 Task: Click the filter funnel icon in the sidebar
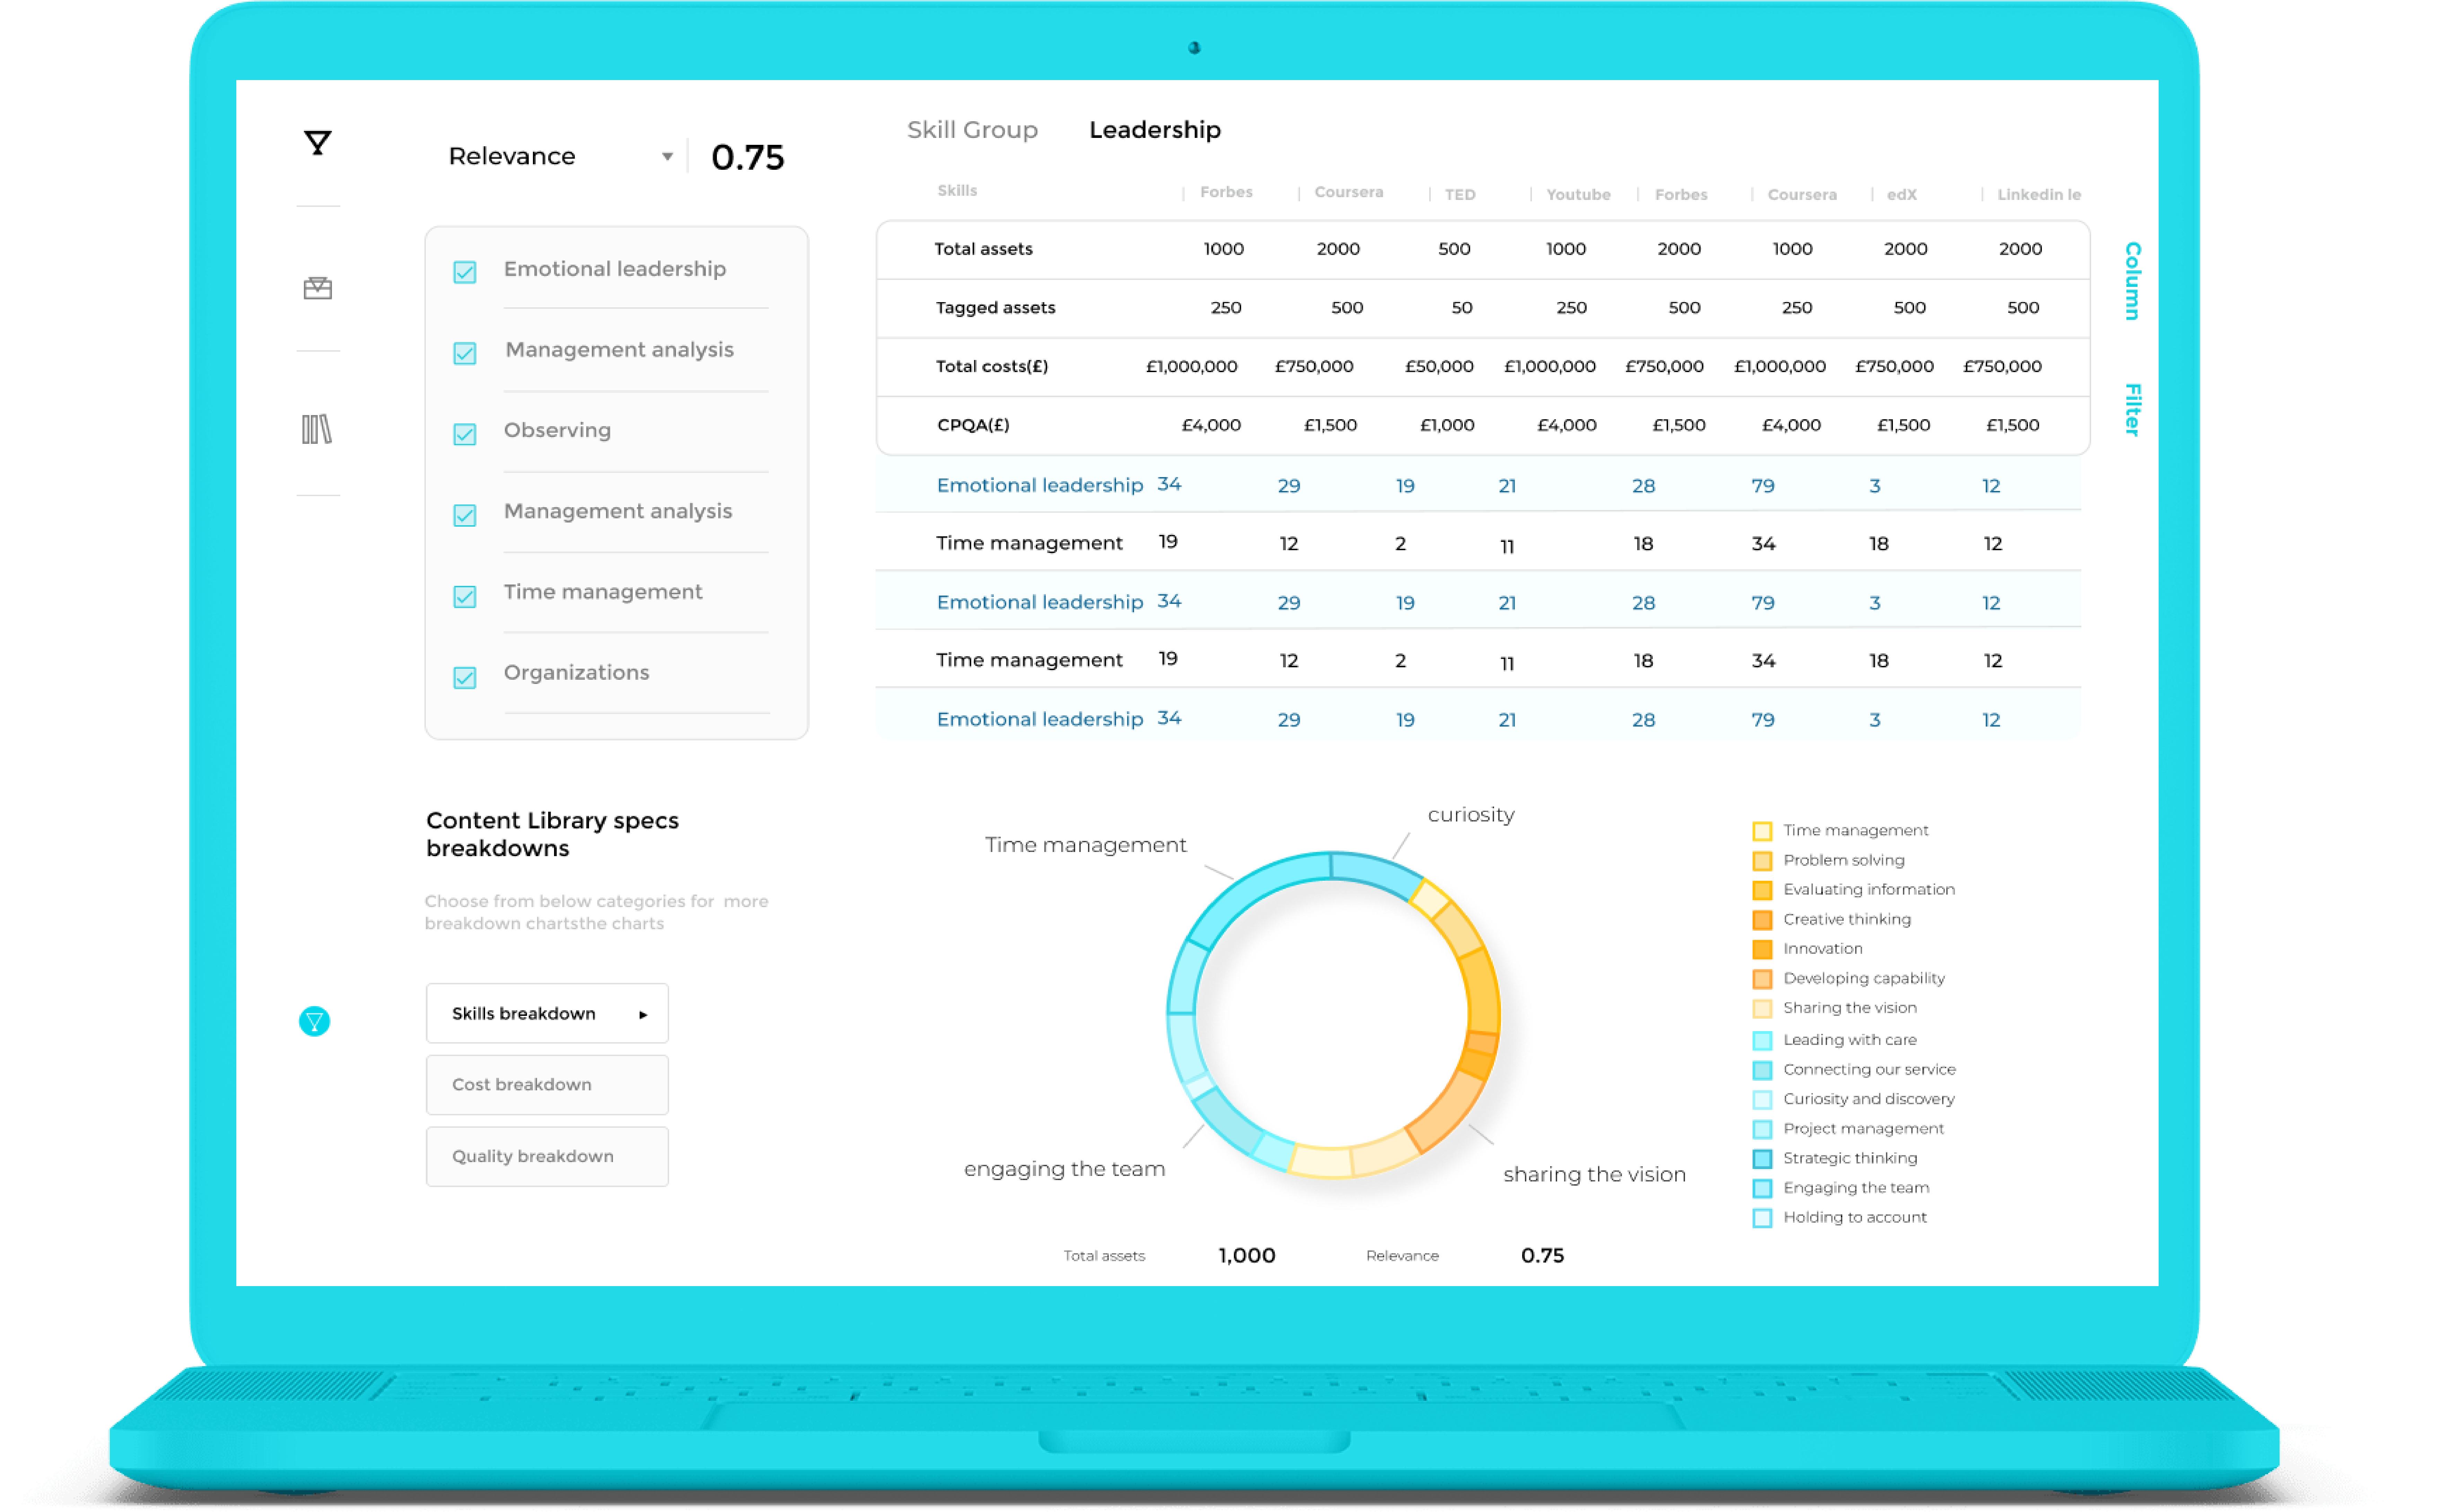coord(317,143)
